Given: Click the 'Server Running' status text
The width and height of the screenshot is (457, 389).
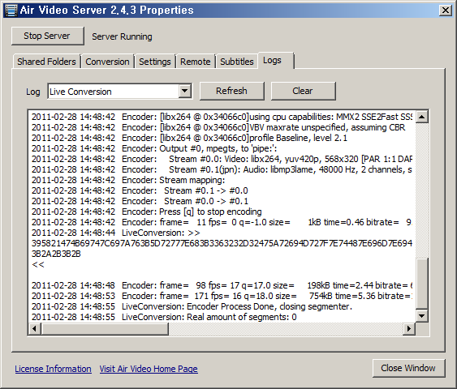Looking at the screenshot, I should [x=122, y=36].
